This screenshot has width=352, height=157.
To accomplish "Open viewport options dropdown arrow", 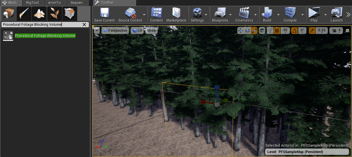I will [97, 30].
